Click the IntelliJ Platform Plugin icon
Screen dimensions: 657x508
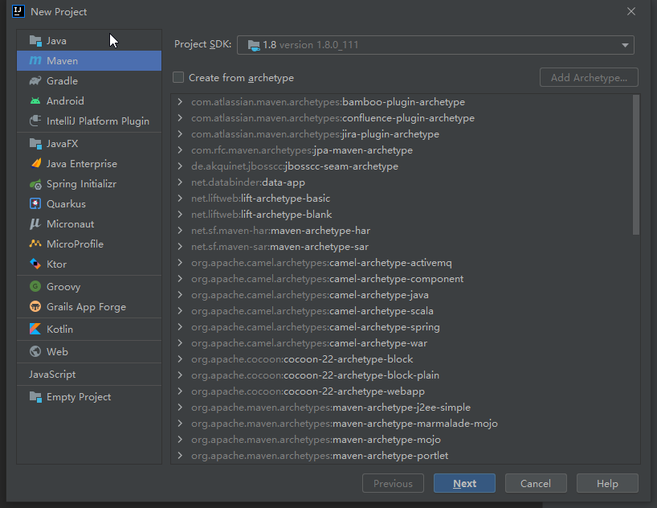[35, 121]
